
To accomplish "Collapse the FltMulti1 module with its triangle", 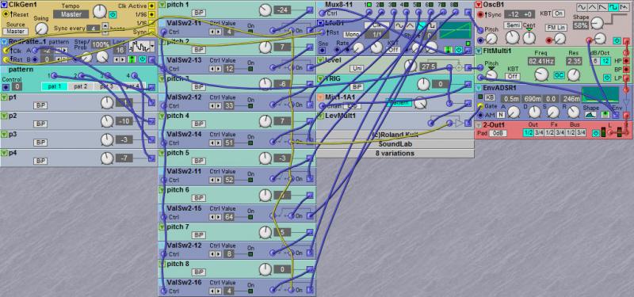I will [x=479, y=51].
